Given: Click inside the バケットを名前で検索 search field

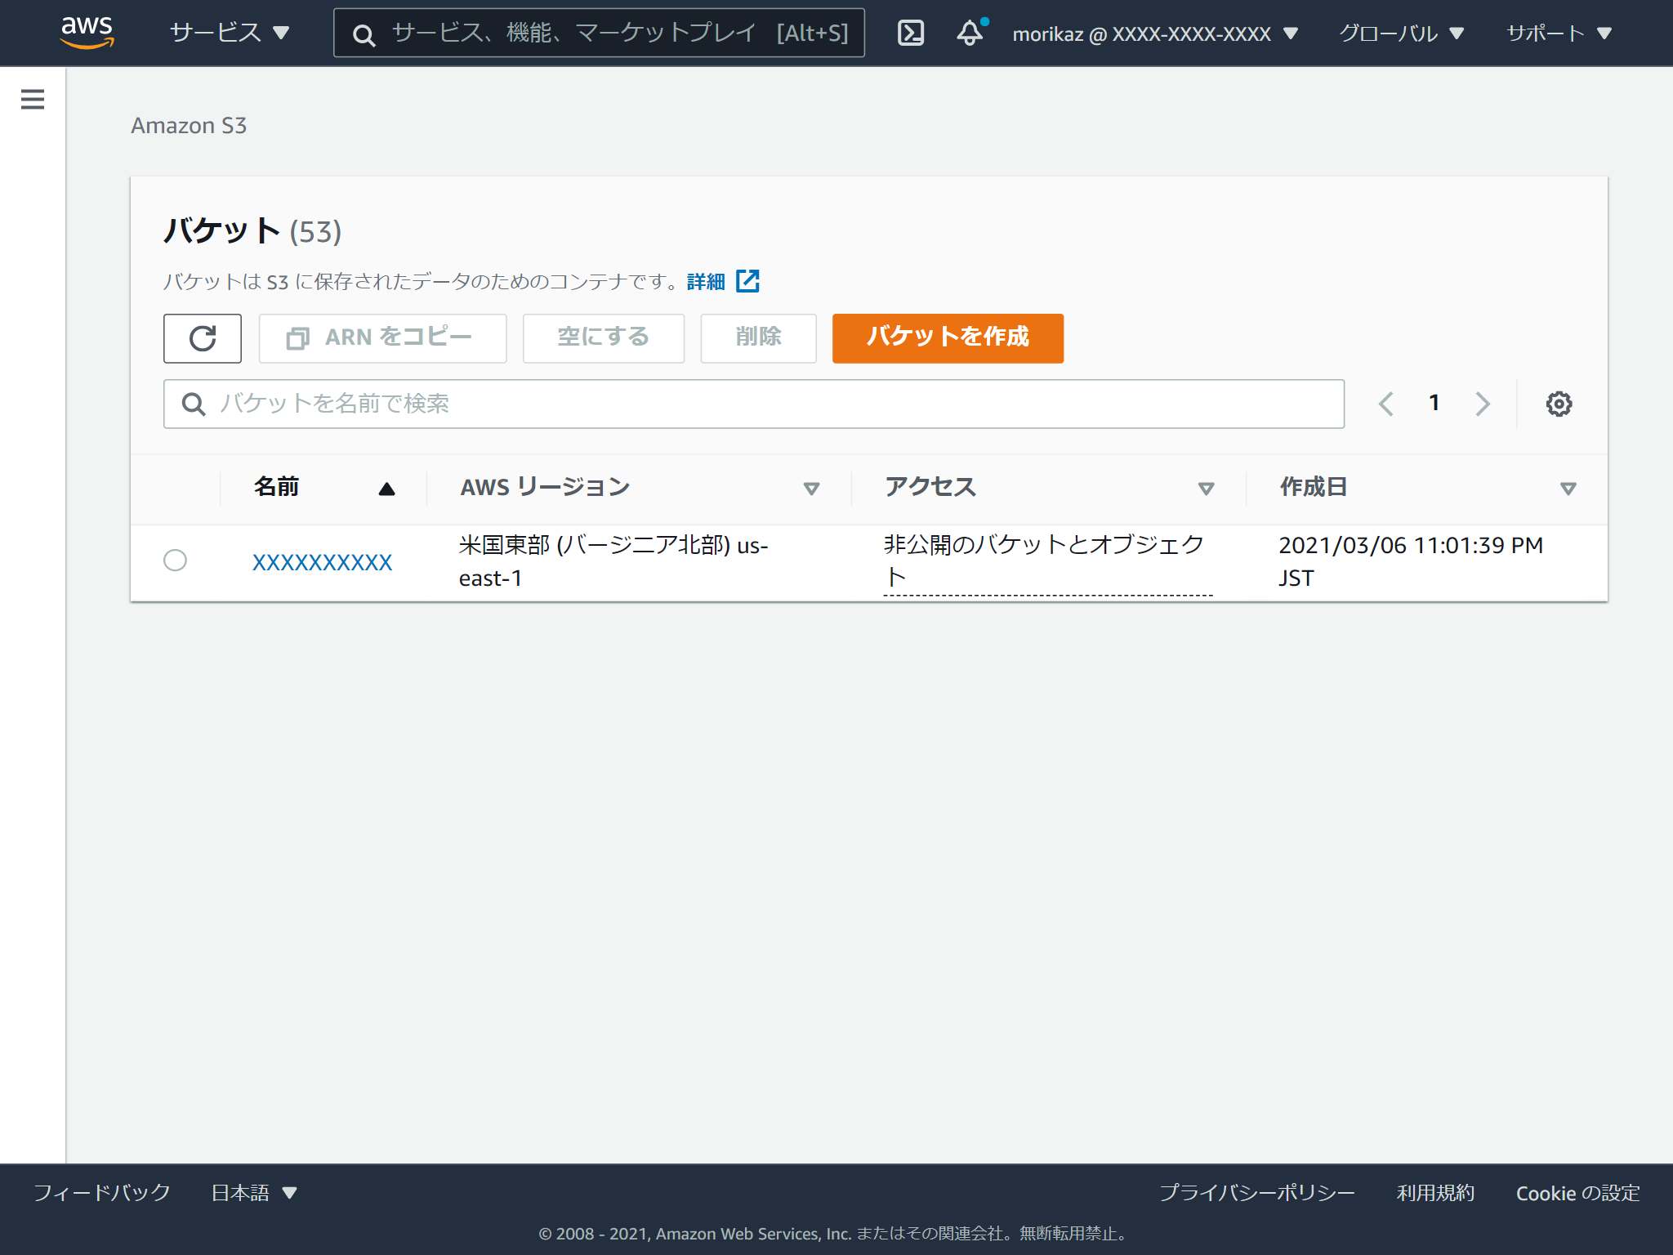Looking at the screenshot, I should [x=572, y=403].
